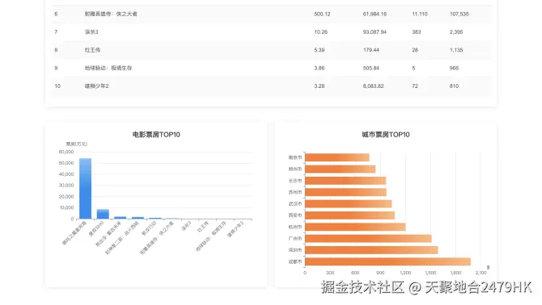Click the 杭州市 axis label
Viewport: 542px width, 305px height.
click(x=295, y=227)
